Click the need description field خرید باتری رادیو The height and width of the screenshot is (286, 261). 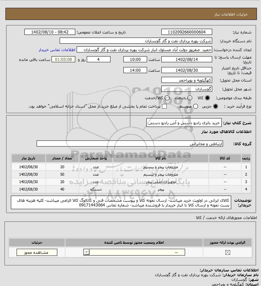(x=184, y=123)
